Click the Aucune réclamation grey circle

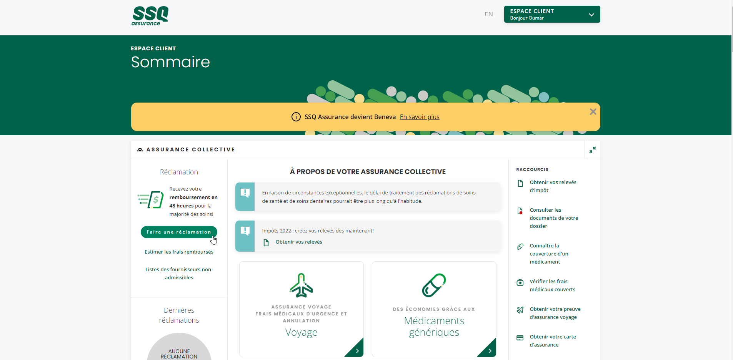click(179, 347)
